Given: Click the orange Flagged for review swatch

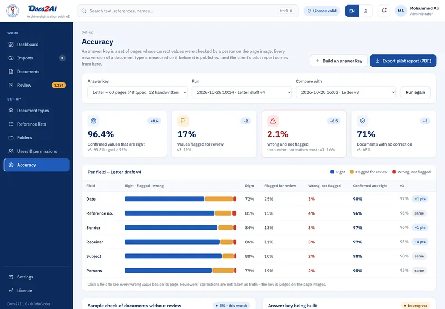Looking at the screenshot, I should [352, 172].
